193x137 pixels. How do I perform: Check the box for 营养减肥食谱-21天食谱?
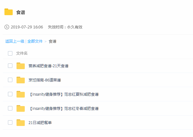point(10,66)
